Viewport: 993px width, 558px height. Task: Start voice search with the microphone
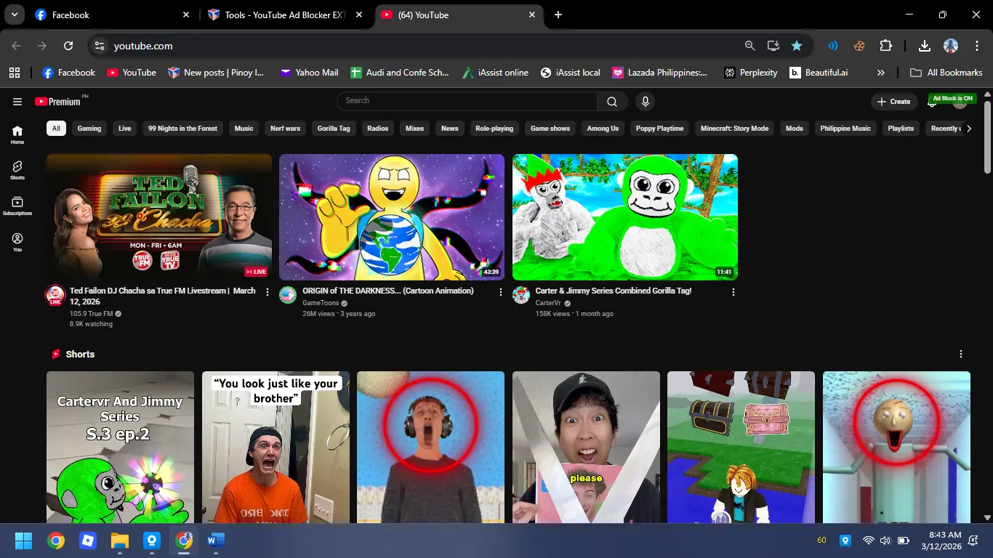coord(645,102)
